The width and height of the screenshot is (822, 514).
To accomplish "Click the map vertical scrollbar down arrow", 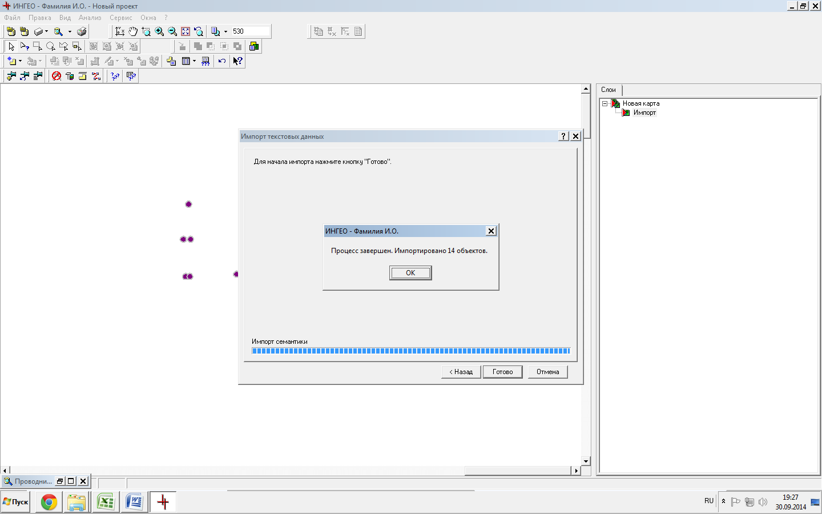I will (586, 461).
